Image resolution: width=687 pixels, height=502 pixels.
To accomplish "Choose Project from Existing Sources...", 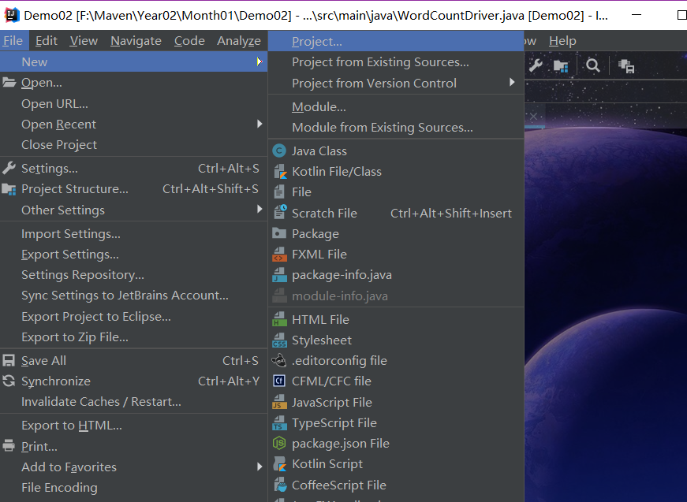I will pos(396,62).
